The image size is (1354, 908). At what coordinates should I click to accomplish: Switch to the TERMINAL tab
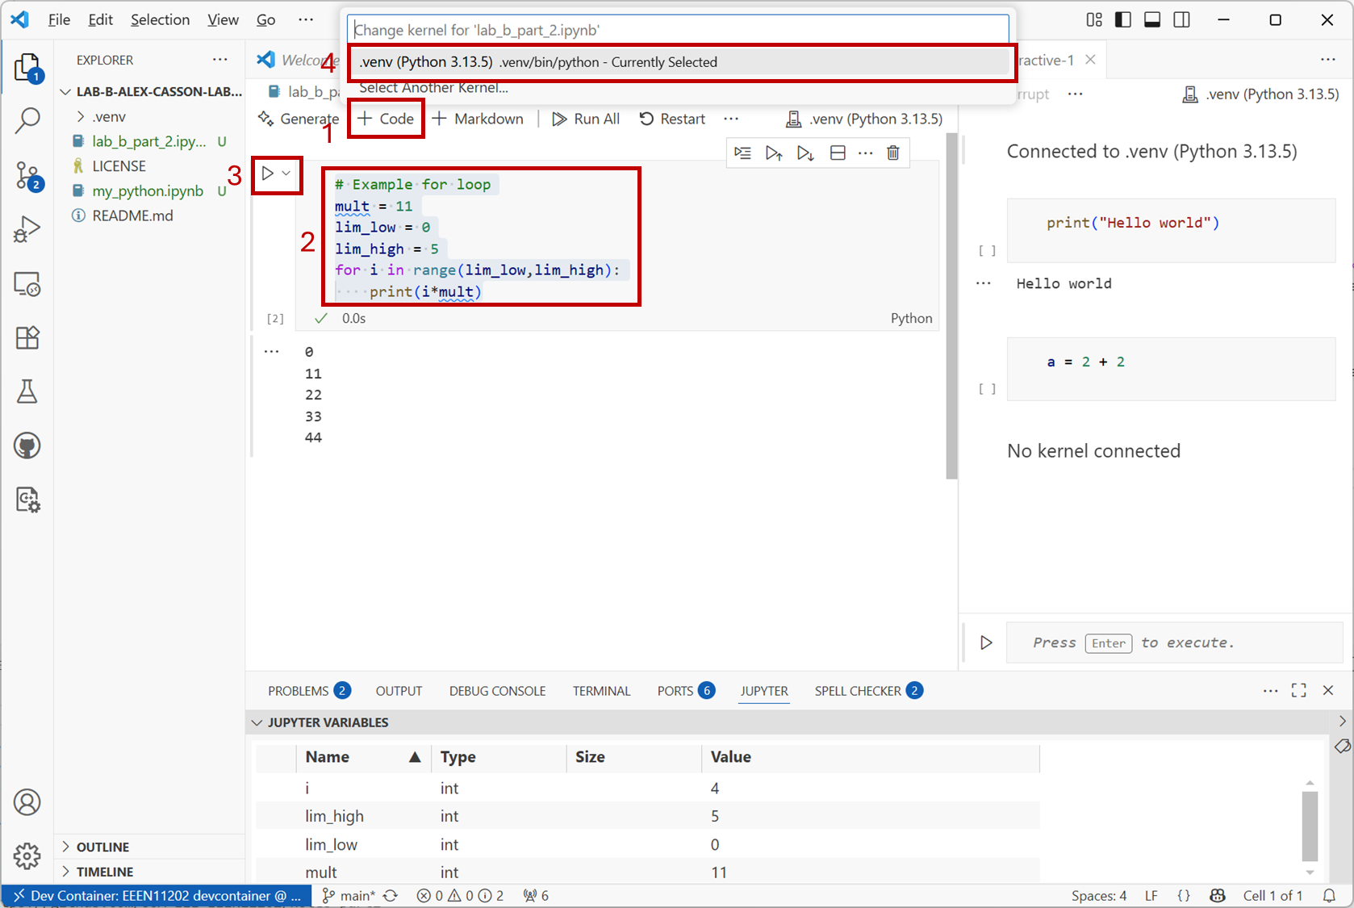pos(601,691)
